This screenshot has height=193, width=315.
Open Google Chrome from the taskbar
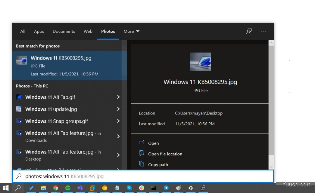tap(55, 188)
